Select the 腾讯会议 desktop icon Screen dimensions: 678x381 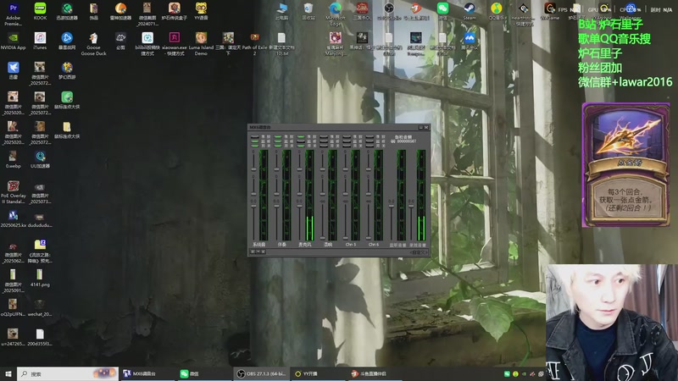(470, 41)
